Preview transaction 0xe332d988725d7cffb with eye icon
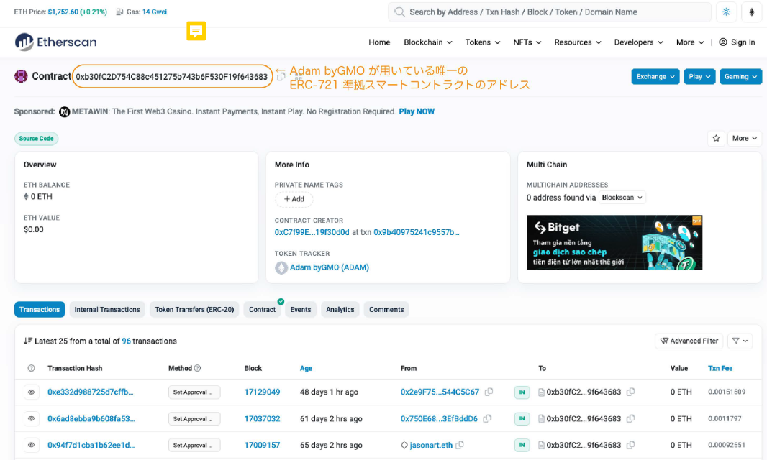This screenshot has width=767, height=460. (x=32, y=392)
